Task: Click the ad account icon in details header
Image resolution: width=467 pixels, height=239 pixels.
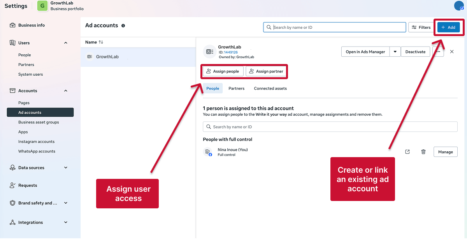Action: (x=209, y=52)
